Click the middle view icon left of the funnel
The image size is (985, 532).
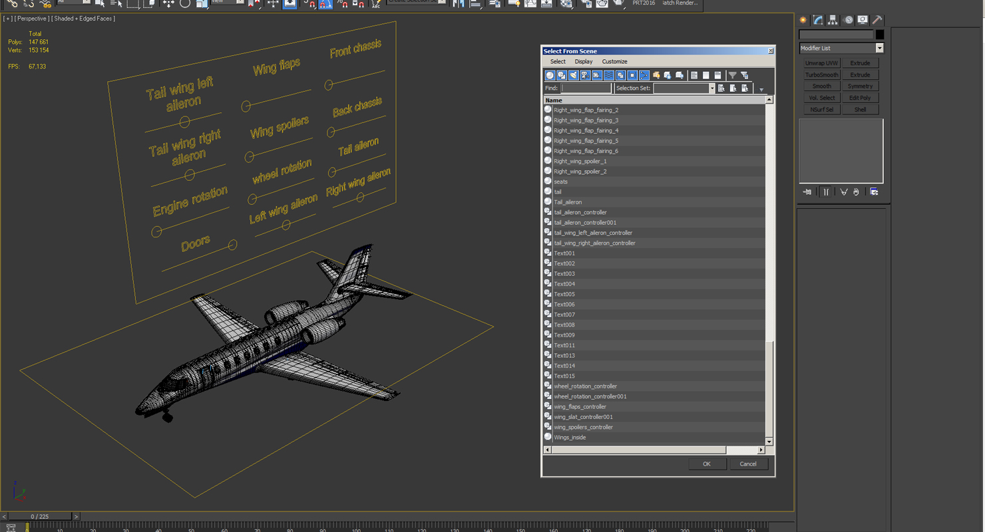[705, 75]
